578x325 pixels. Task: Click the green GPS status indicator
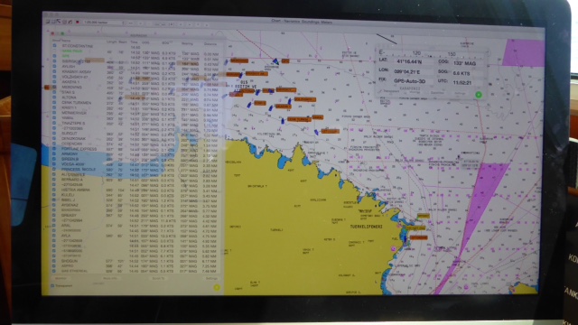(479, 95)
